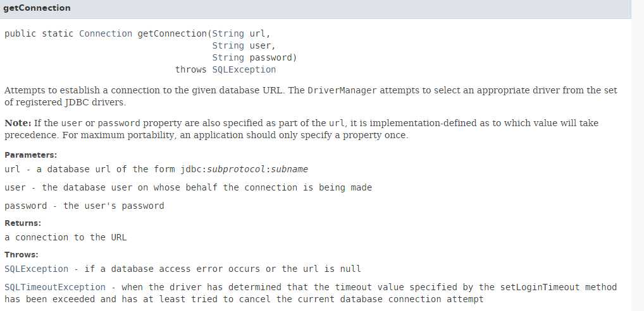The width and height of the screenshot is (644, 311).
Task: Click 'a connection to the URL' return text
Action: tap(66, 237)
